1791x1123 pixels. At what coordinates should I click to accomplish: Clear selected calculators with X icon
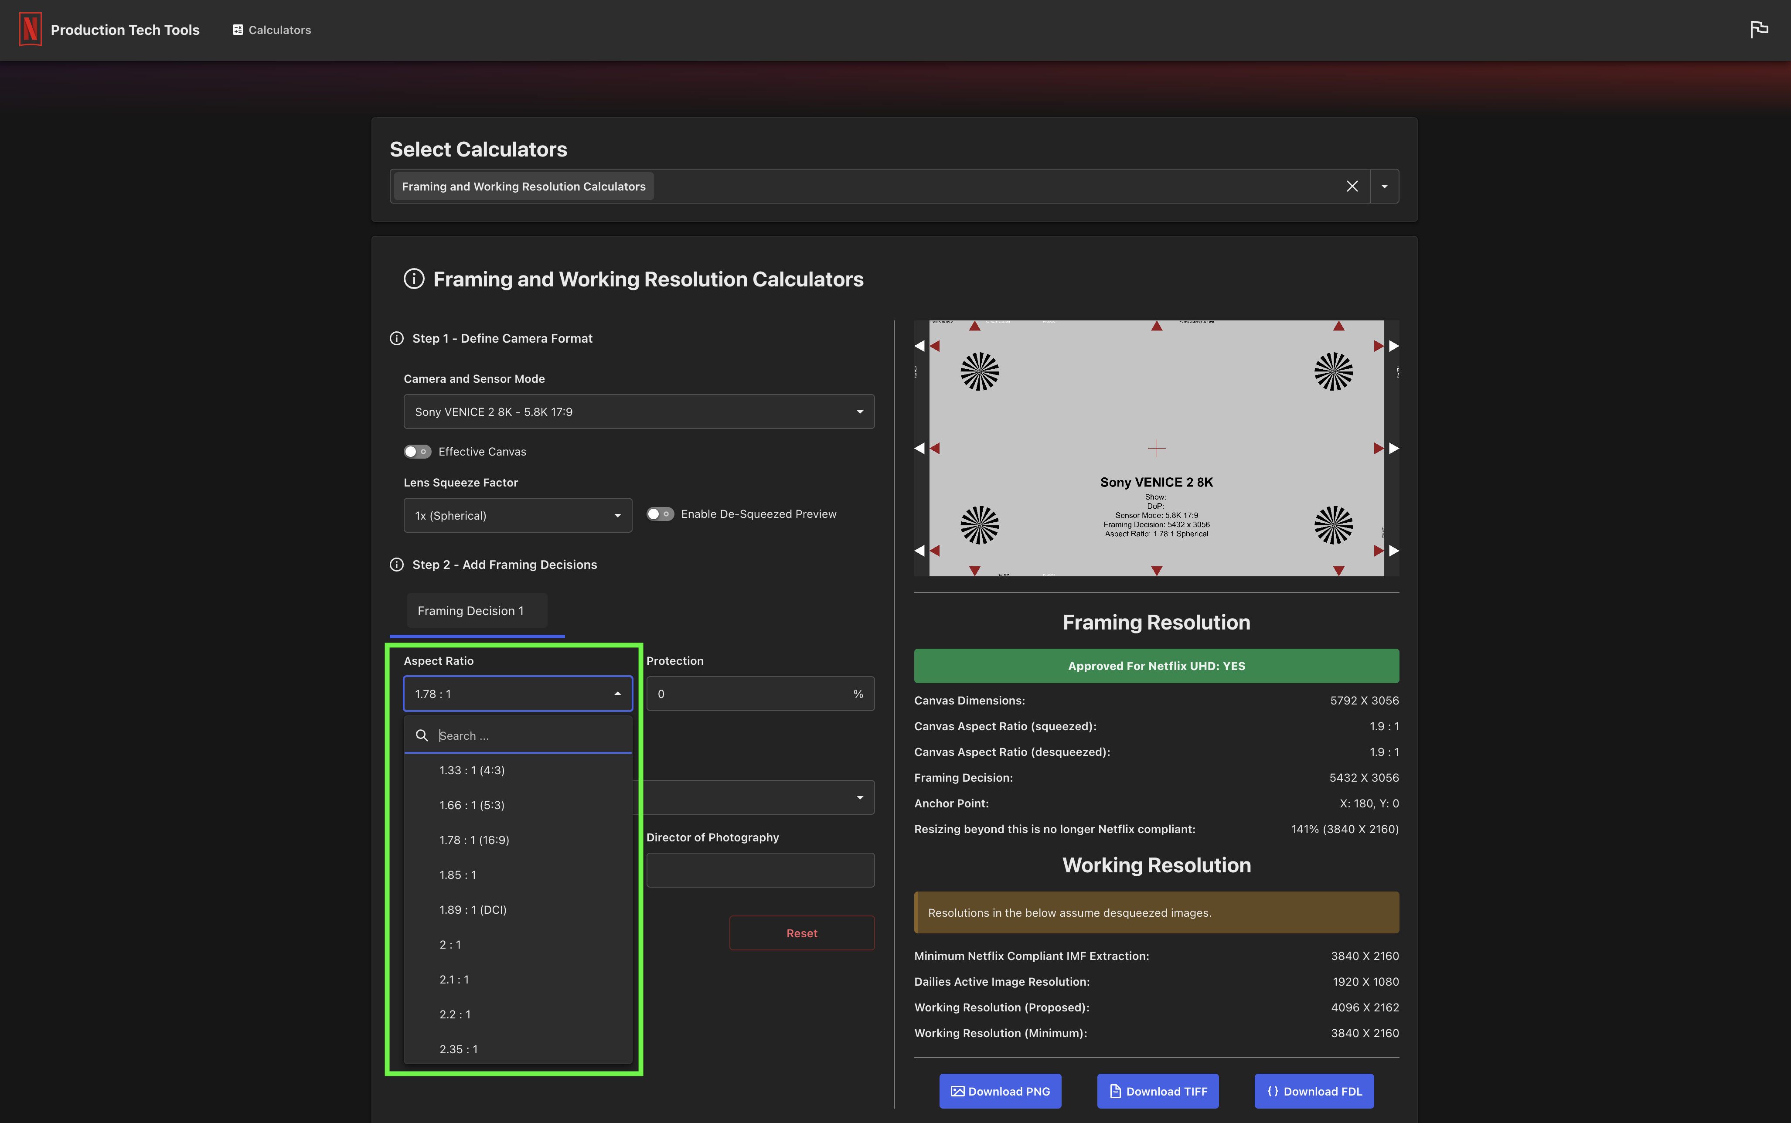(1352, 187)
